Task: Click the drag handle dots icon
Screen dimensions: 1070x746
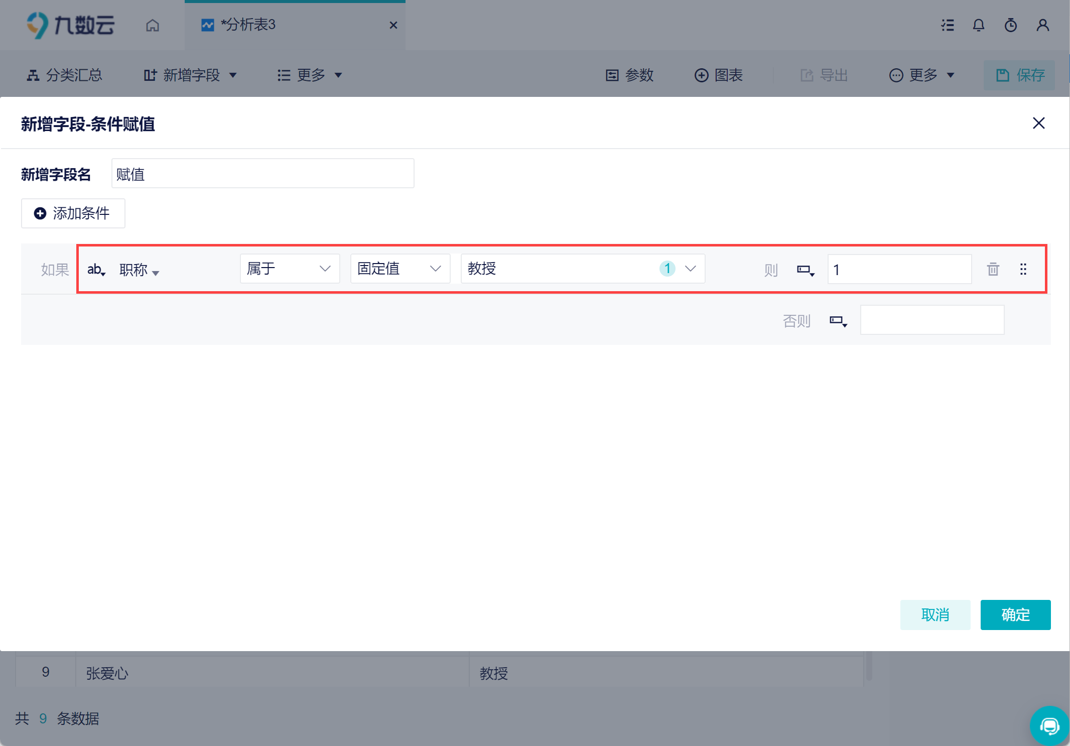Action: click(1023, 269)
